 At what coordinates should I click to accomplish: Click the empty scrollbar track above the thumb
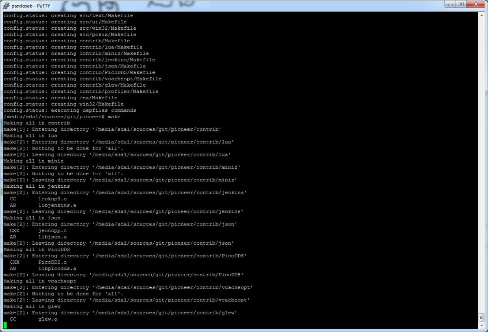coord(481,163)
